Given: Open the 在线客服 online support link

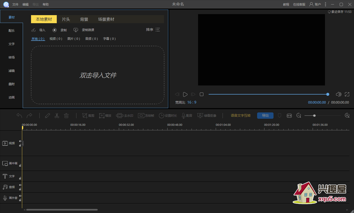Looking at the screenshot, I should [x=299, y=4].
